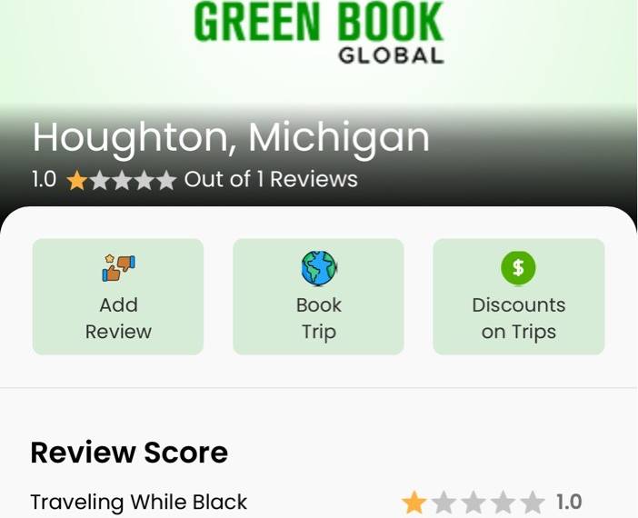The width and height of the screenshot is (638, 518).
Task: Click the globe icon for Book Trip
Action: [x=319, y=268]
